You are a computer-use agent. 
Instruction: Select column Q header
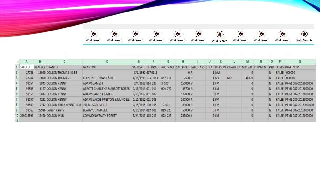tap(300, 61)
